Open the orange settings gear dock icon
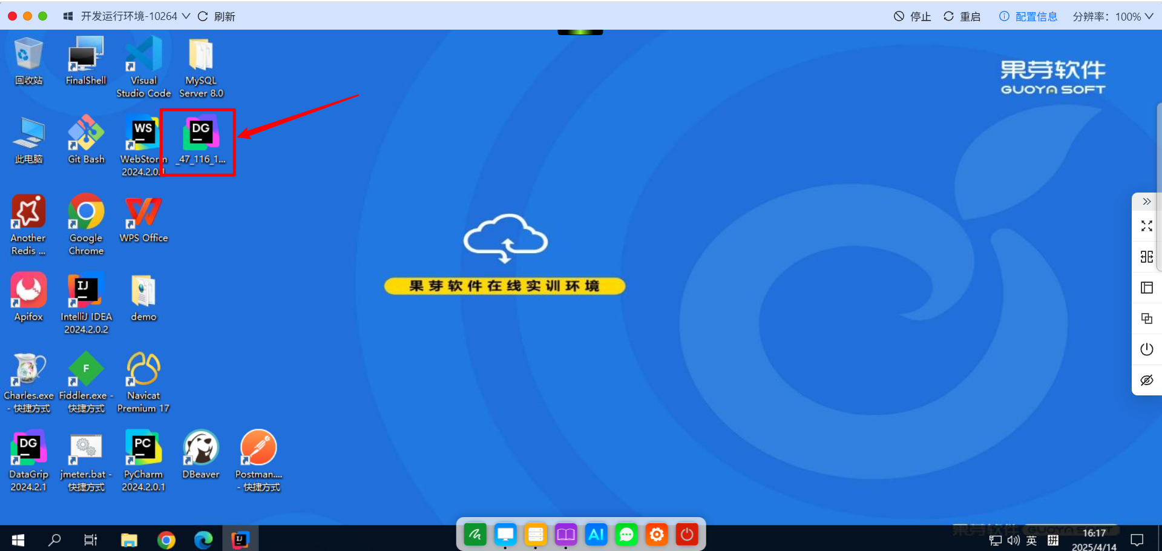Viewport: 1162px width, 551px height. pyautogui.click(x=657, y=535)
